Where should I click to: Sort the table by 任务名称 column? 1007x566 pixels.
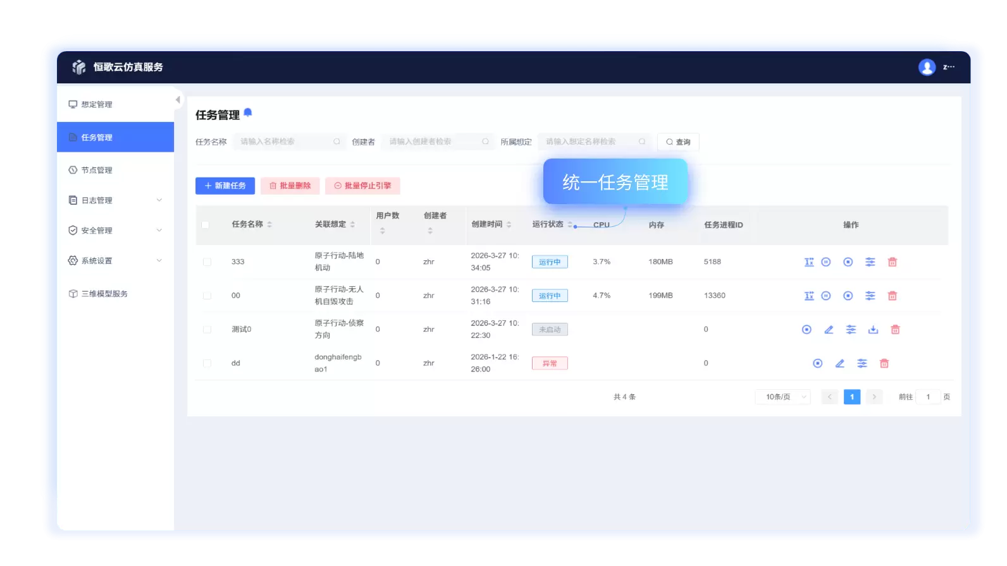pyautogui.click(x=269, y=225)
